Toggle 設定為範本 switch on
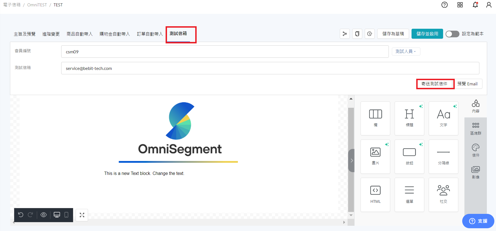 coord(452,34)
